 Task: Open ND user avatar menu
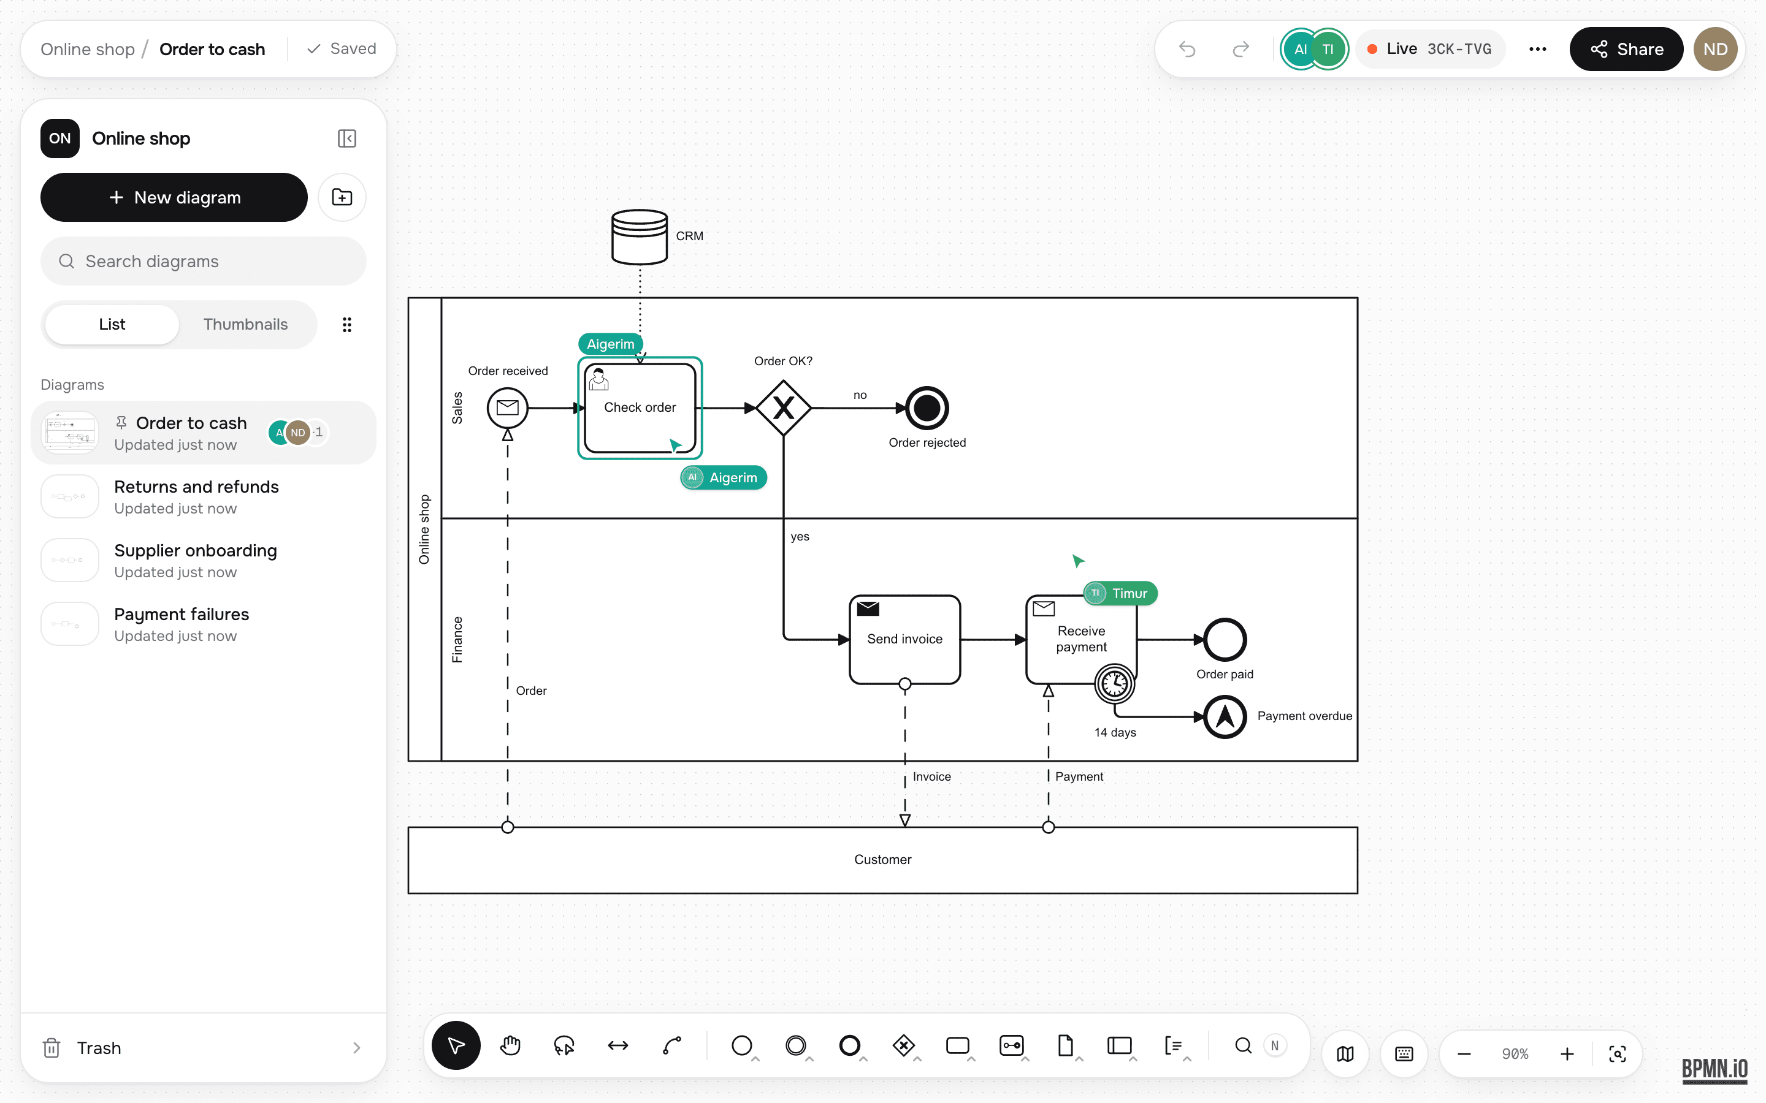click(x=1715, y=49)
